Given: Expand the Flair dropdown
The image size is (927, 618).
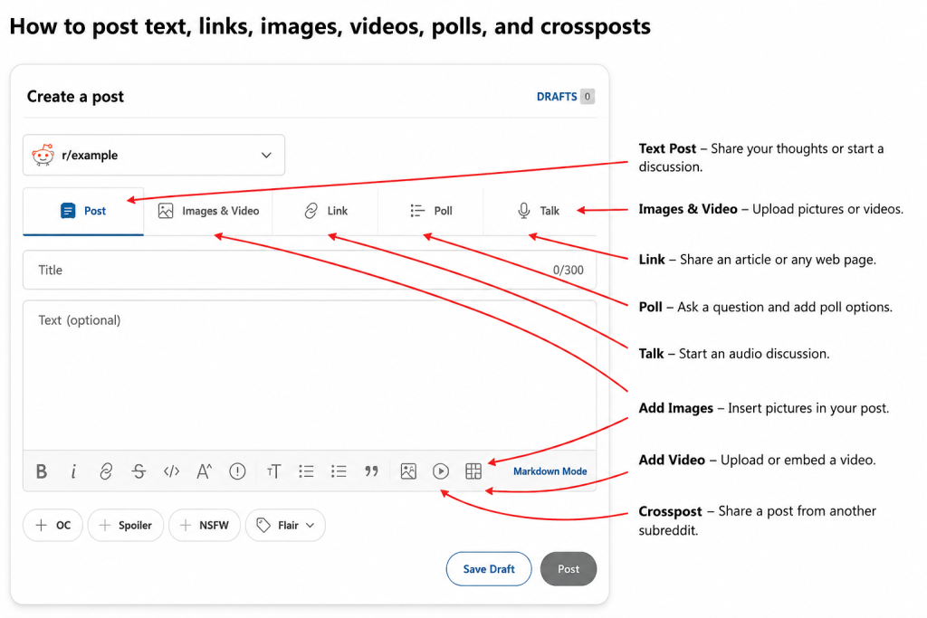Looking at the screenshot, I should coord(285,525).
